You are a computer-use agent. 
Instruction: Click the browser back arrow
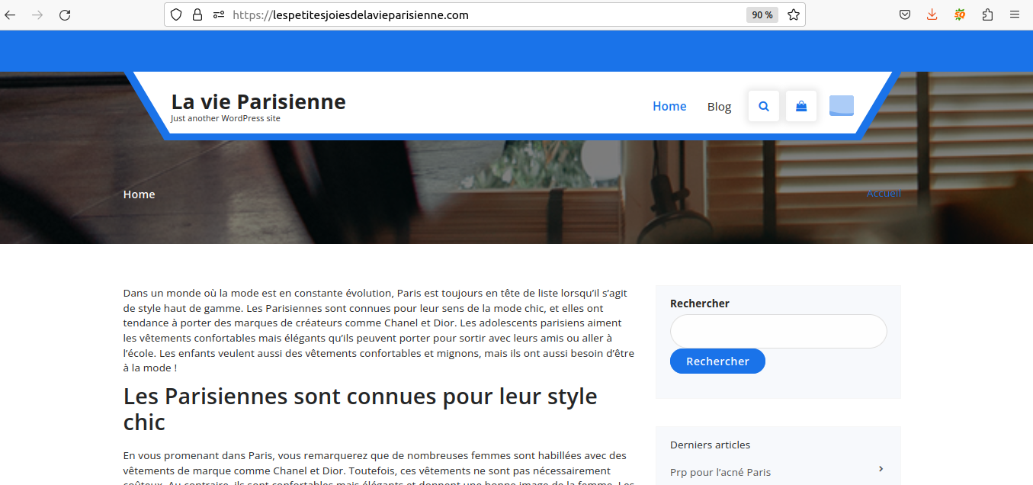point(11,15)
